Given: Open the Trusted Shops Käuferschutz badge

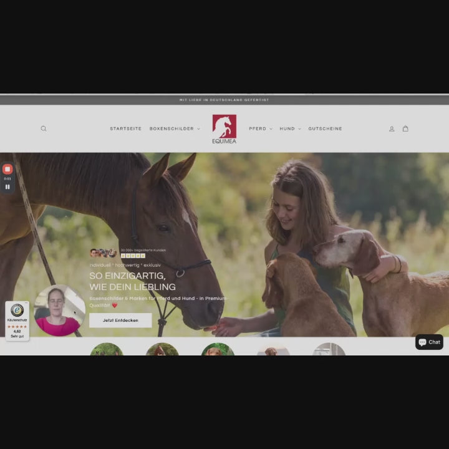Looking at the screenshot, I should click(17, 321).
